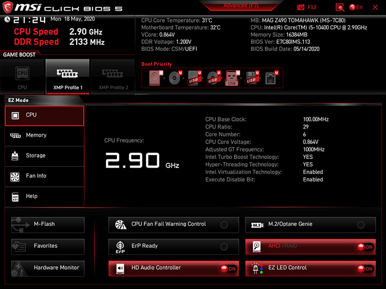Open the BIOS search magnifier icon
The height and width of the screenshot is (289, 386).
pos(340,7)
